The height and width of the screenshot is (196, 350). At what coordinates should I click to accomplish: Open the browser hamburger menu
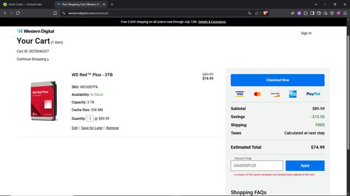[345, 13]
